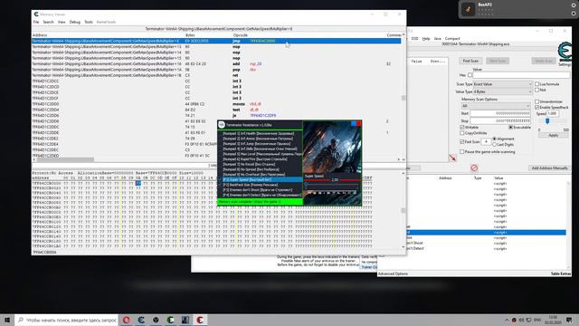Open the round dark taskbar app icon
Viewport: 579px width, 326px height.
pos(156,320)
